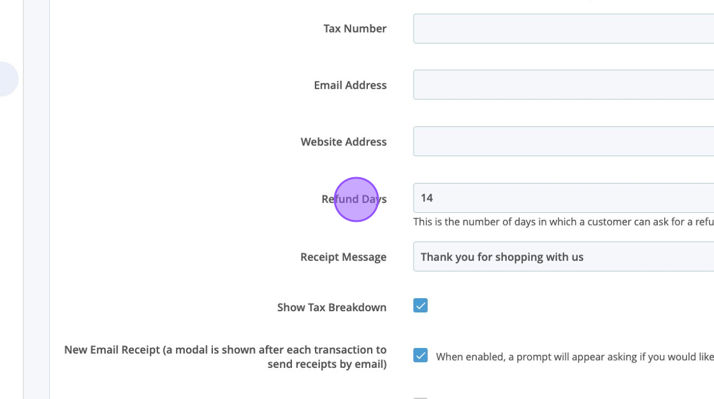Toggle the partially visible checkbox at bottom edge

[420, 397]
